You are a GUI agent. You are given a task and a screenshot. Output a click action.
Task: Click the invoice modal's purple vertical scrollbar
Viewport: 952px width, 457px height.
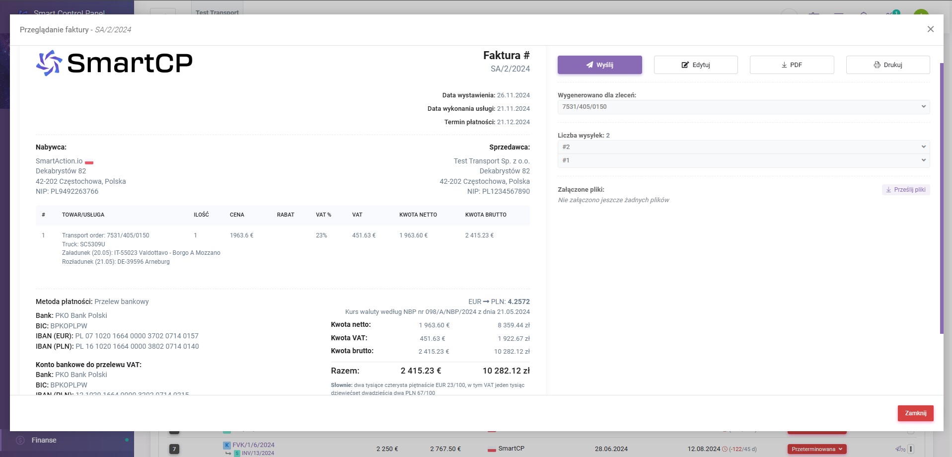coord(942,199)
